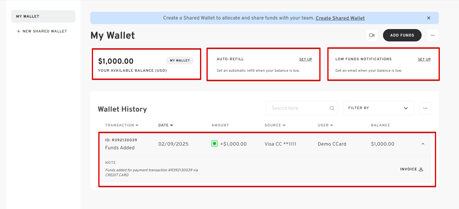This screenshot has width=459, height=209.
Task: Dismiss the Shared Wallet banner
Action: [x=429, y=18]
